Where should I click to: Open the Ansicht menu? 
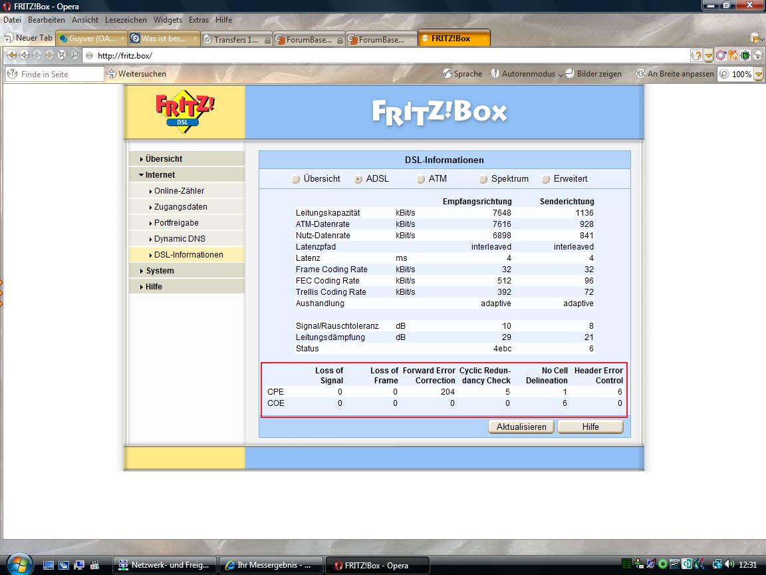85,20
